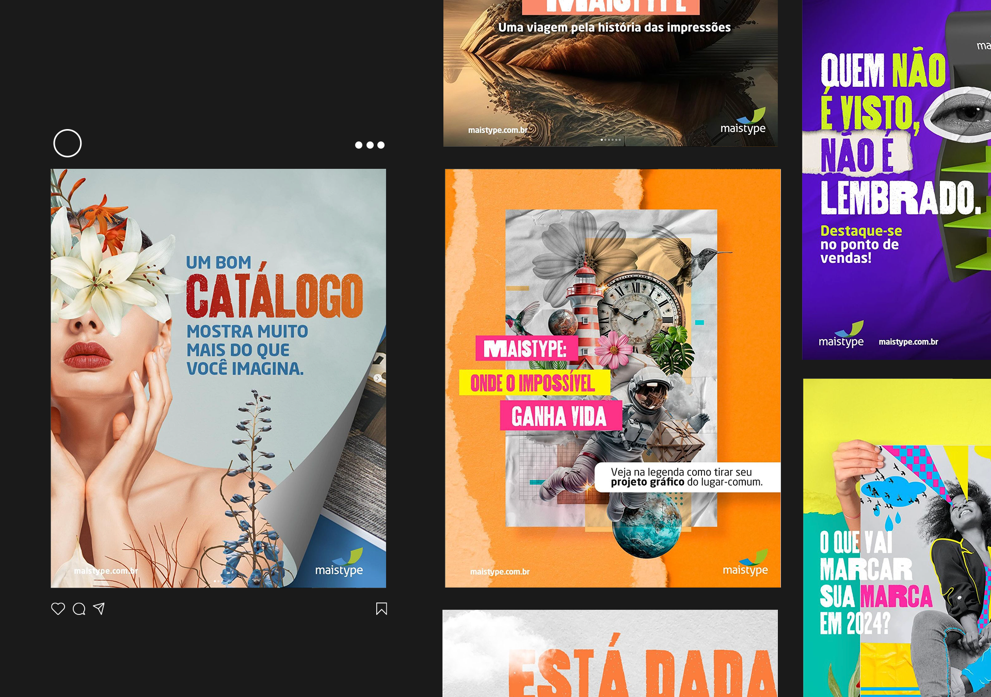Click maistype.com.br on the catalog post

pos(106,571)
